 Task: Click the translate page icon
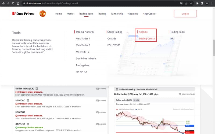click(181, 3)
